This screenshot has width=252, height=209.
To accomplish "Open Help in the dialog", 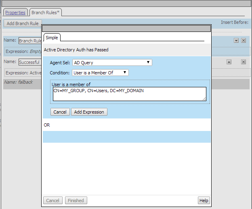I will [x=204, y=201].
